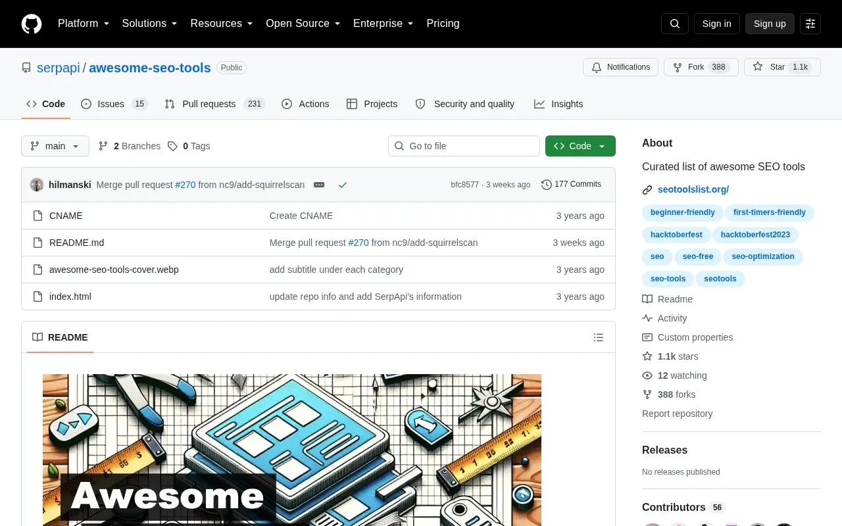
Task: Open the Awesome cover image thumbnail
Action: [292, 450]
